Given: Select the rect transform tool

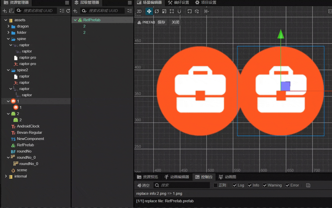Looking at the screenshot, I should [x=172, y=11].
